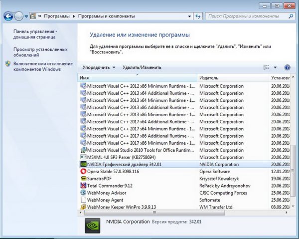Click the Программы breadcrumb
The height and width of the screenshot is (239, 299).
(57, 16)
